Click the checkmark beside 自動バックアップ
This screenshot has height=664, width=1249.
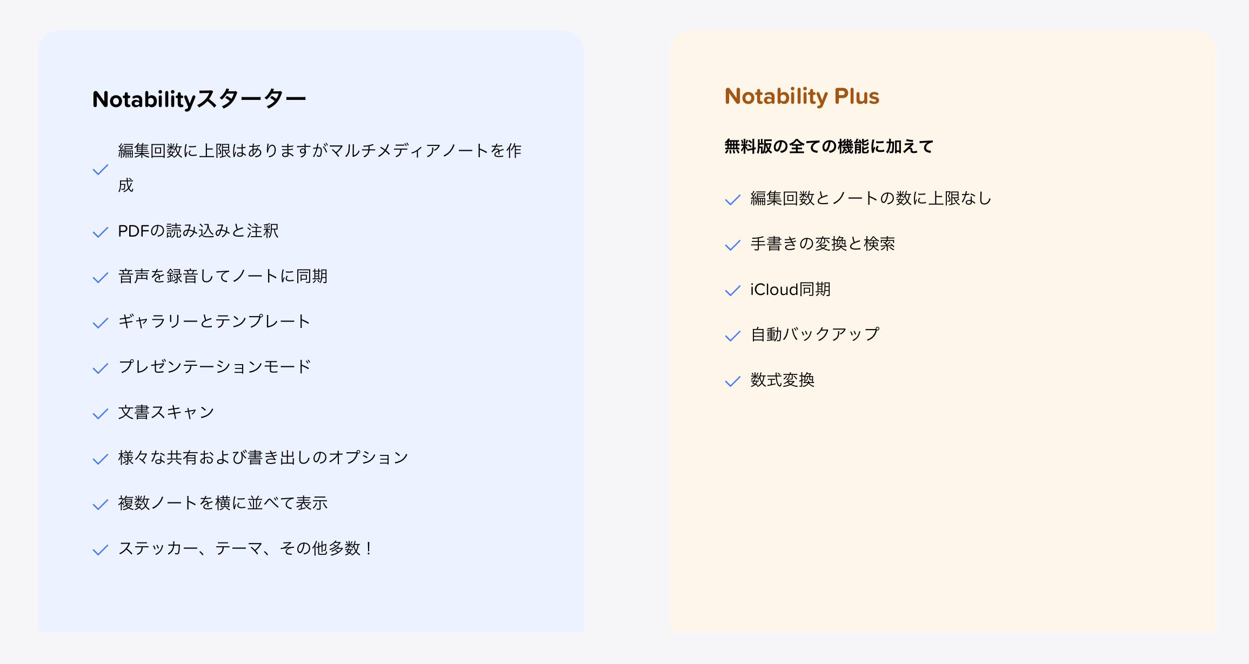(732, 336)
